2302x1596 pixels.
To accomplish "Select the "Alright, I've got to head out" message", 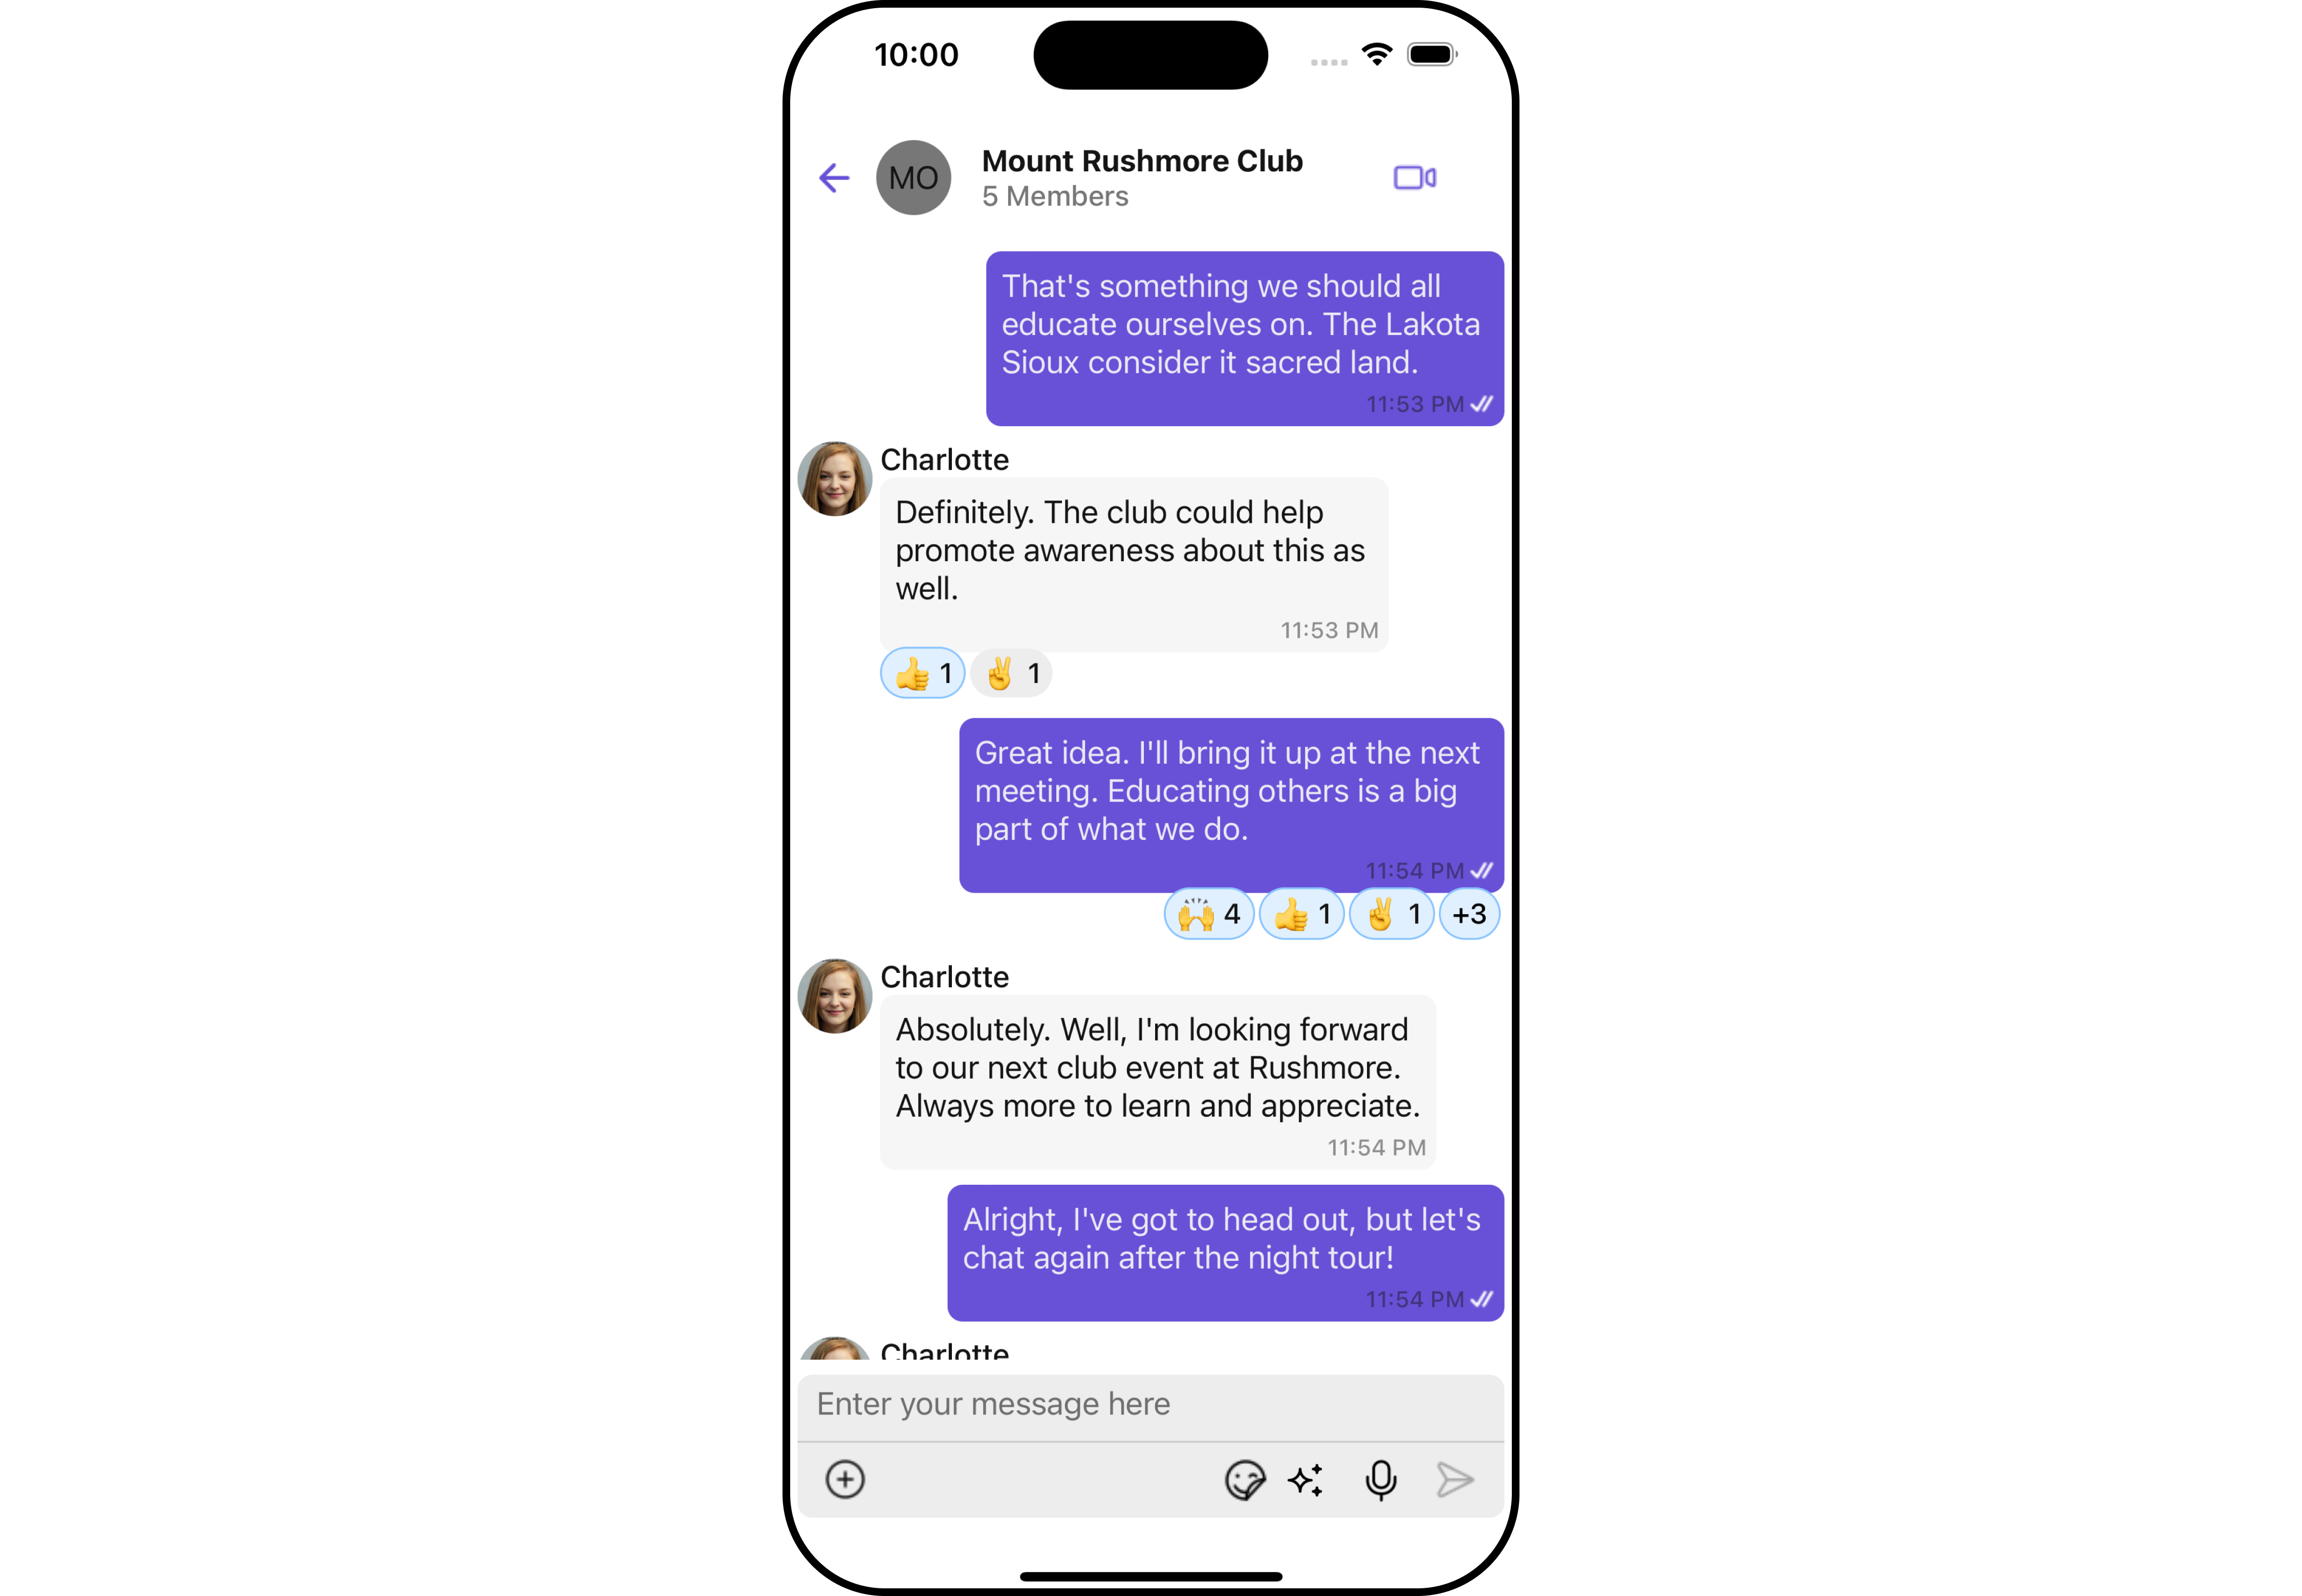I will 1226,1253.
